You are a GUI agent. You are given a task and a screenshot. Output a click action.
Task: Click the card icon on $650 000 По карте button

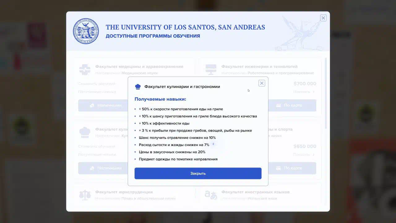click(x=278, y=168)
